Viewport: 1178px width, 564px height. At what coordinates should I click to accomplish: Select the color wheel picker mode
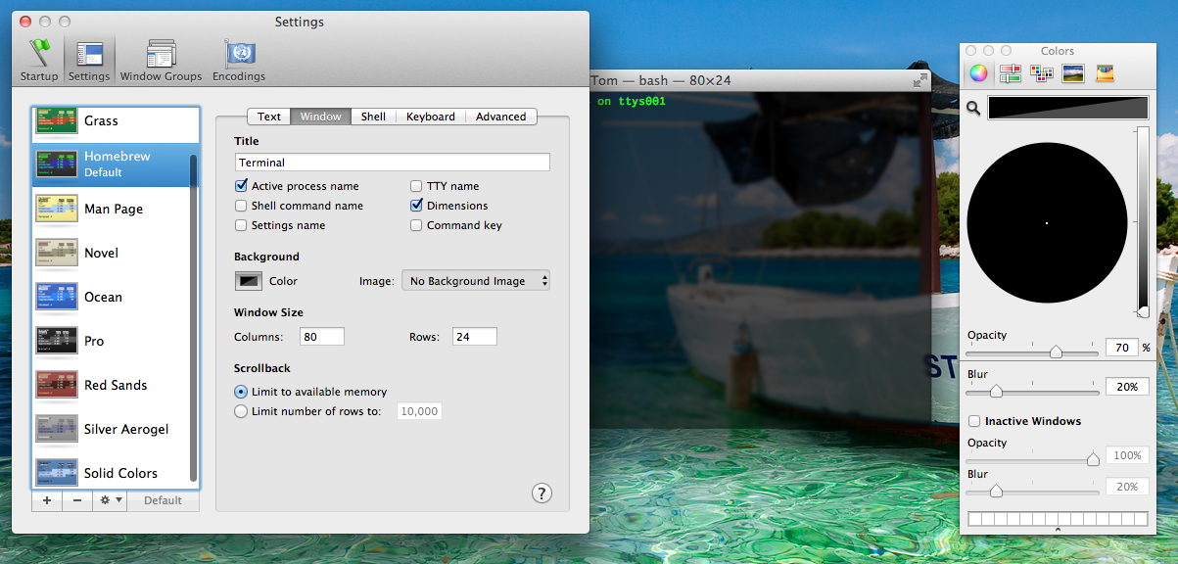(978, 72)
